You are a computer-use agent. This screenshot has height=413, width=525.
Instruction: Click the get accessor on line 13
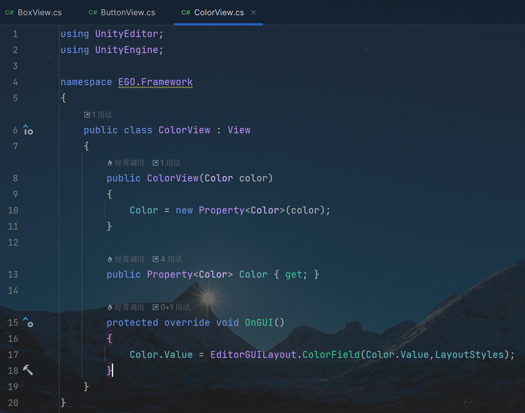point(294,274)
